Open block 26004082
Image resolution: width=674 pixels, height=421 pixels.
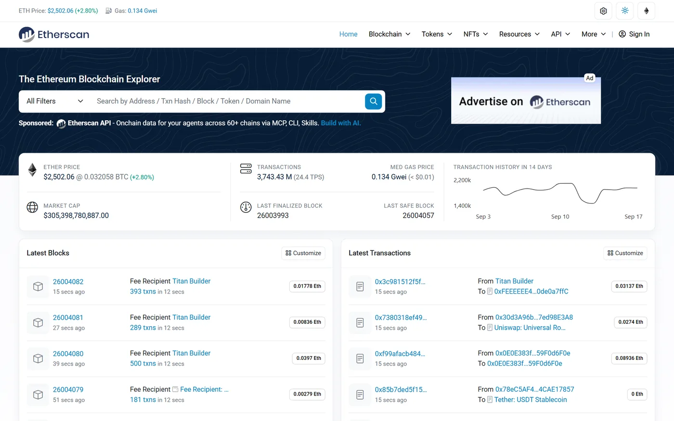coord(68,281)
